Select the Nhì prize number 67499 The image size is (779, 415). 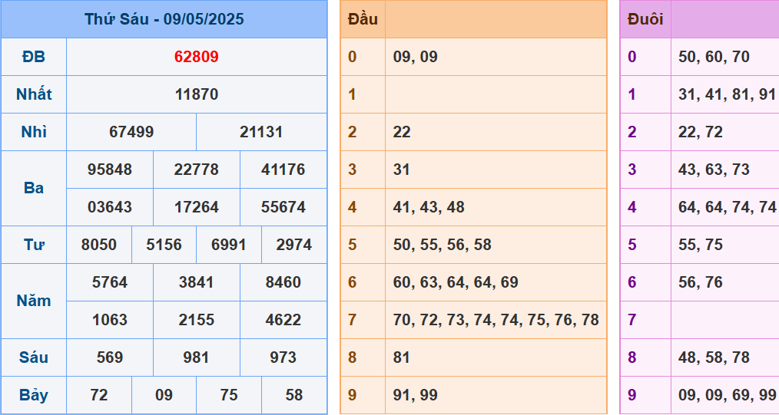(131, 133)
